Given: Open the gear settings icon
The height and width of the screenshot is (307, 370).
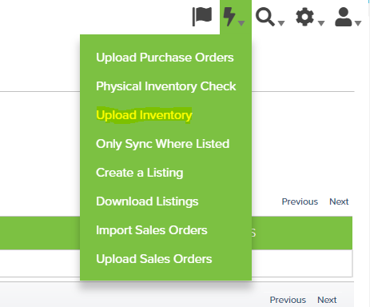Looking at the screenshot, I should (x=304, y=17).
